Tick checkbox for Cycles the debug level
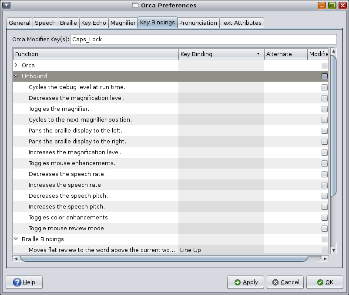The width and height of the screenshot is (349, 295). pos(325,87)
